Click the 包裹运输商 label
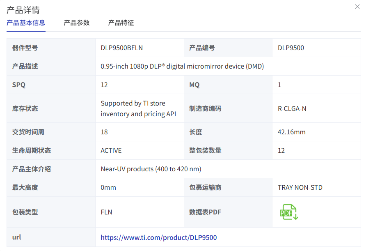 coord(205,187)
